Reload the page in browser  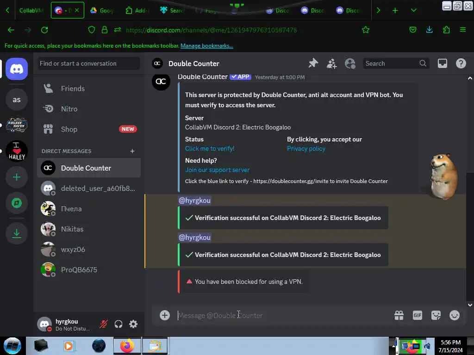(x=44, y=30)
